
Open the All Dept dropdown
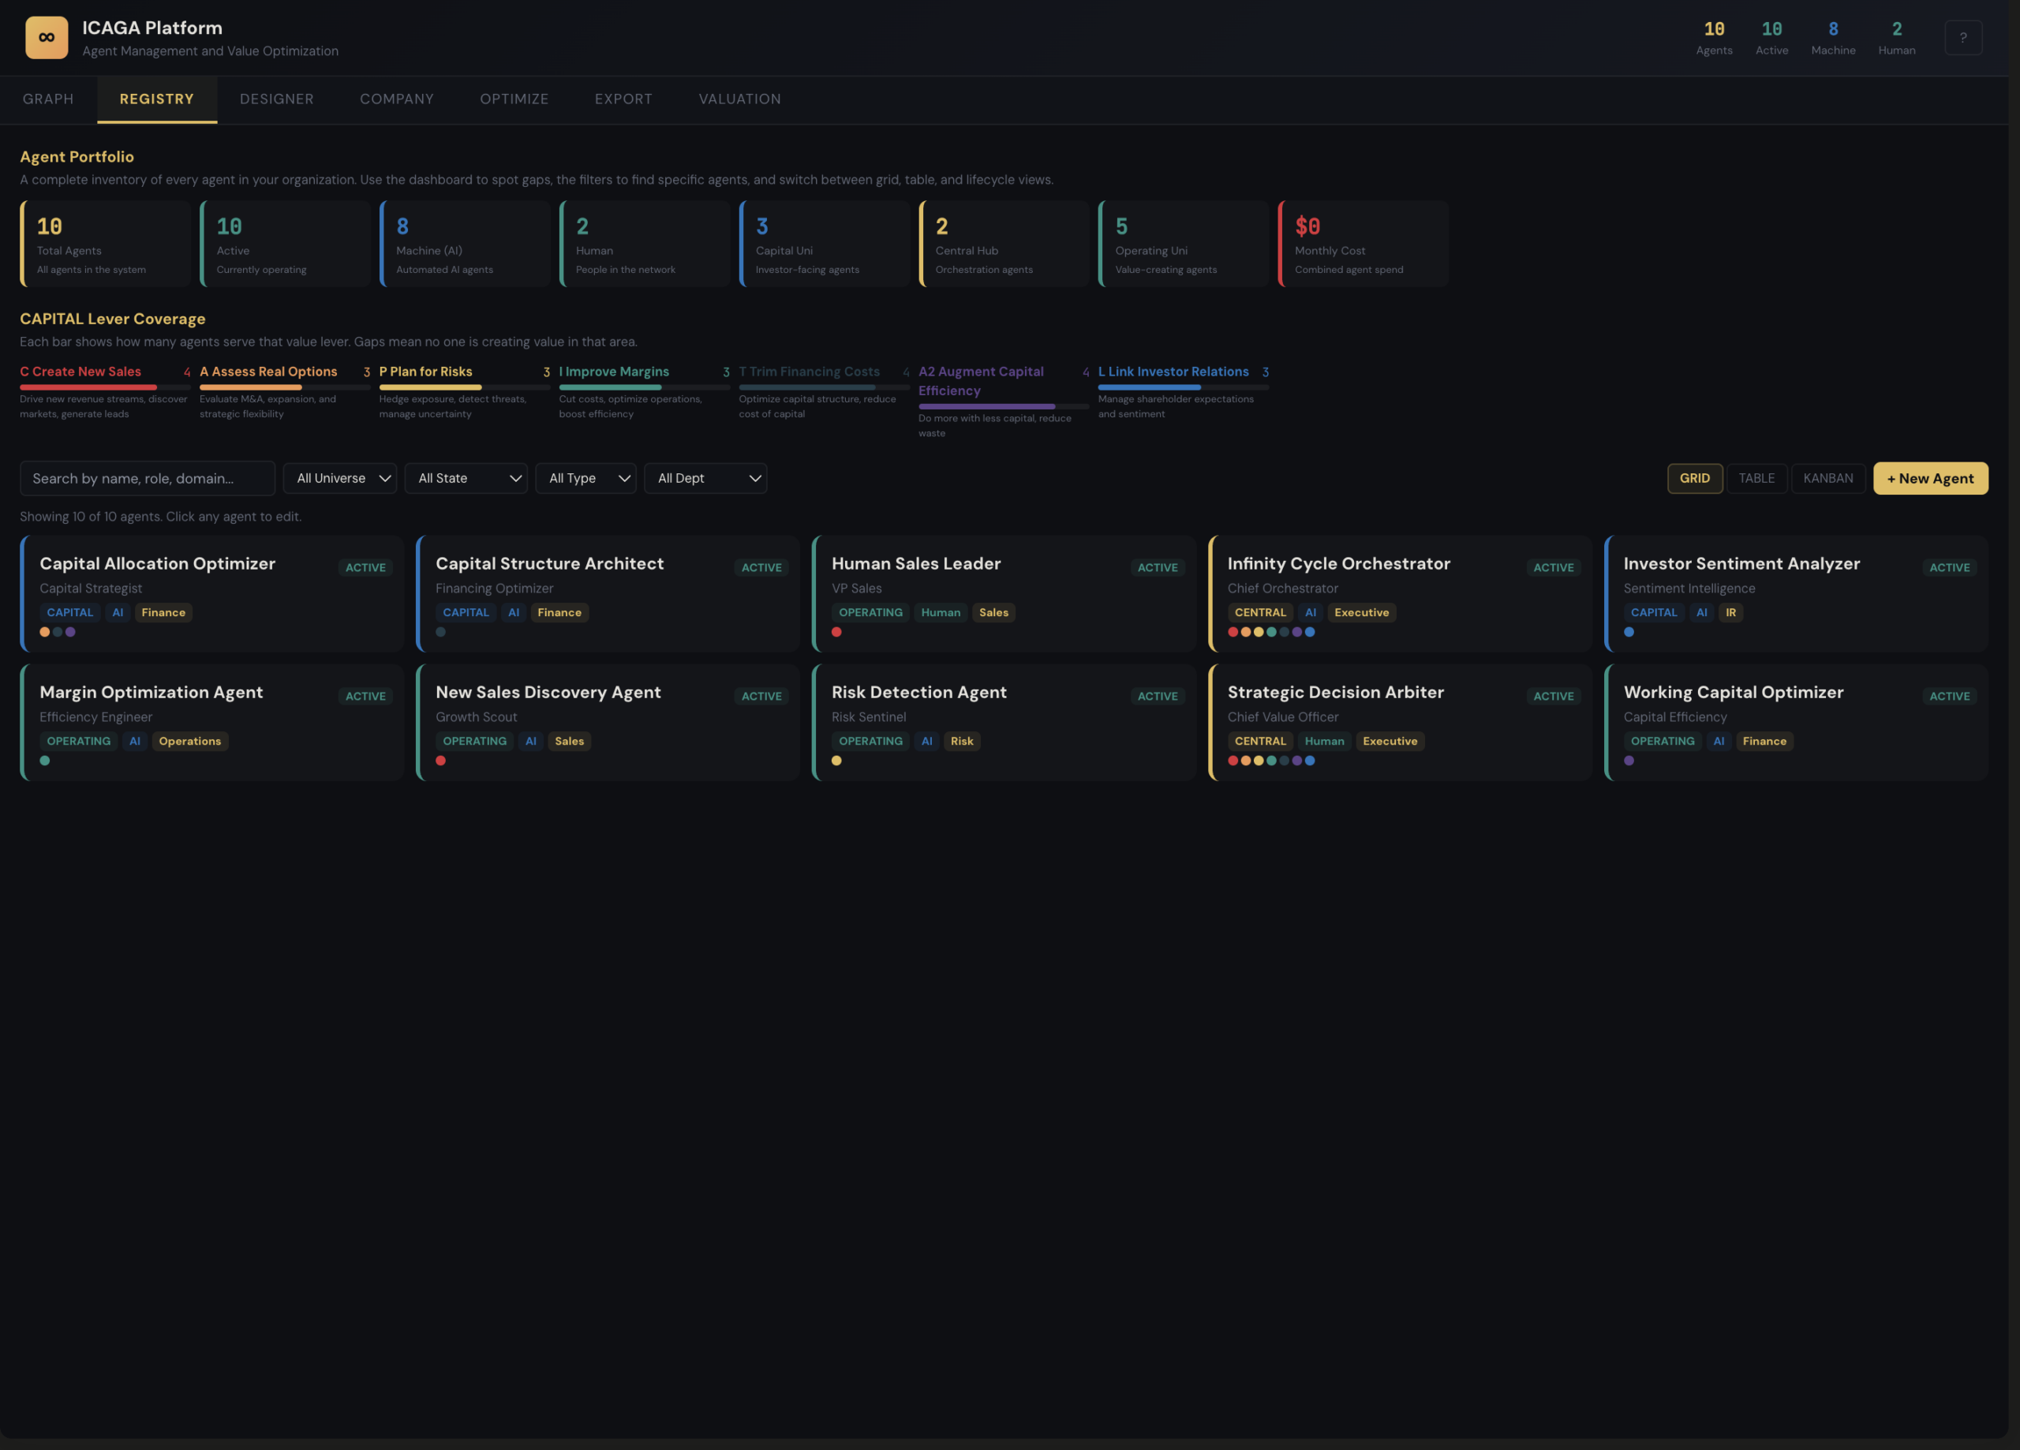click(705, 478)
